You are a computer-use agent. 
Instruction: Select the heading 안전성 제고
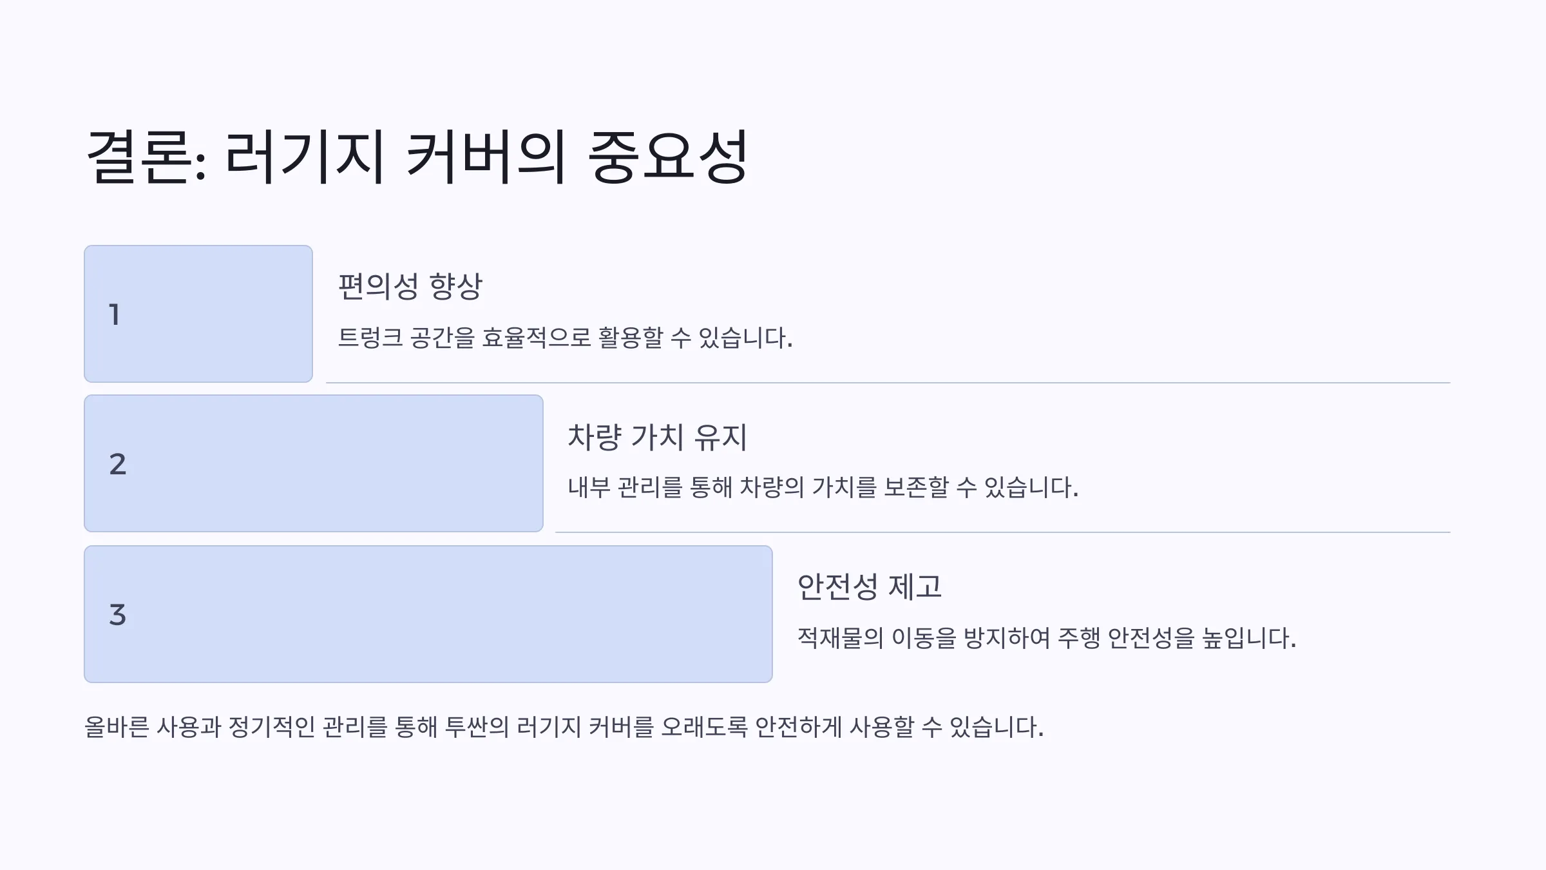[870, 586]
